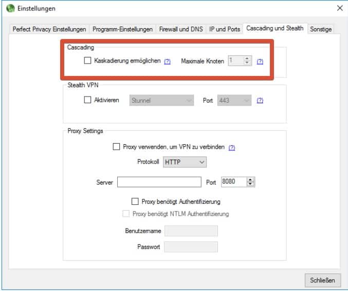
Task: Open the help link for Stealth VPN port
Action: pos(260,101)
